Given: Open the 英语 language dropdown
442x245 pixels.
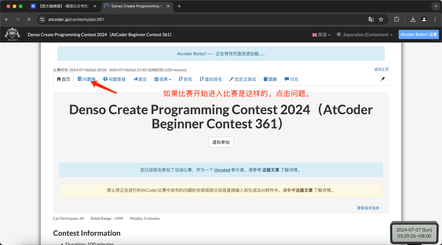Looking at the screenshot, I should tap(321, 35).
